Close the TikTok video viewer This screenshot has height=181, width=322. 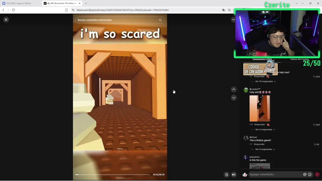(6, 20)
